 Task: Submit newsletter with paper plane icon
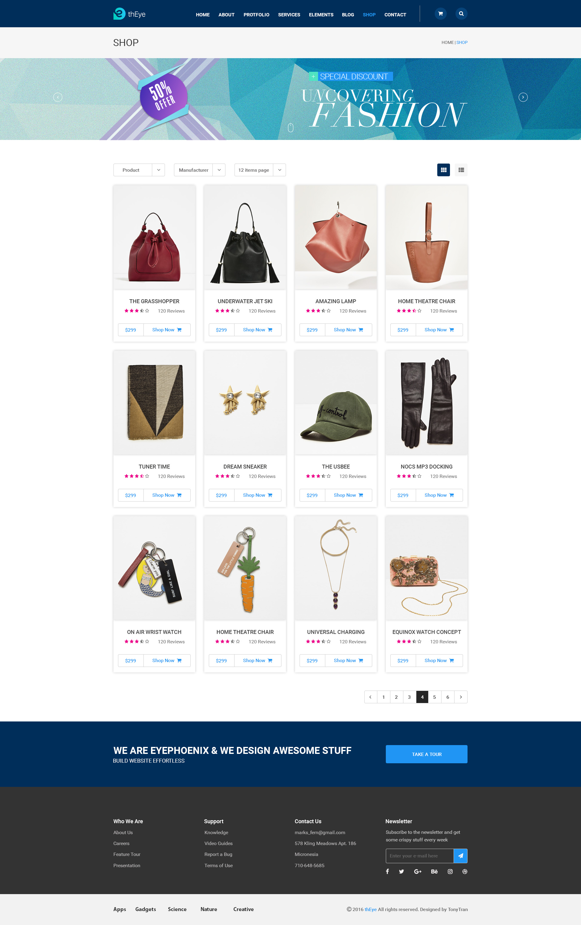(461, 855)
